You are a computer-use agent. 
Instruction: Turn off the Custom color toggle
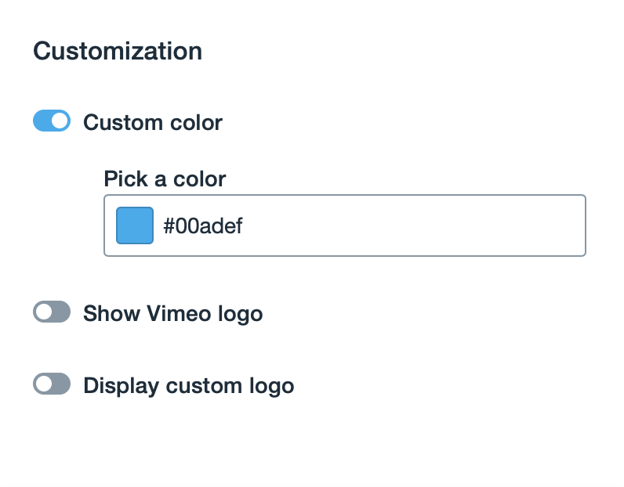tap(52, 121)
